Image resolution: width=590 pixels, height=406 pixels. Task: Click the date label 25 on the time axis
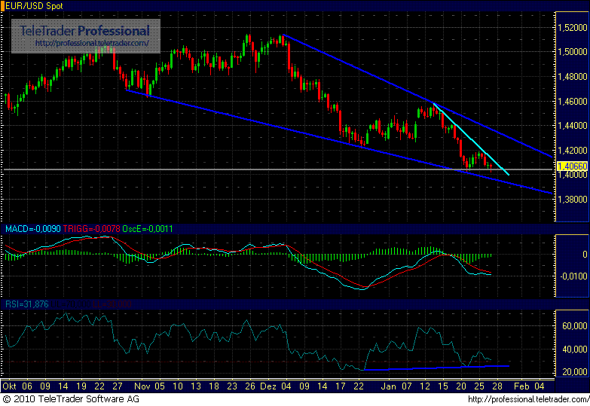click(x=479, y=386)
